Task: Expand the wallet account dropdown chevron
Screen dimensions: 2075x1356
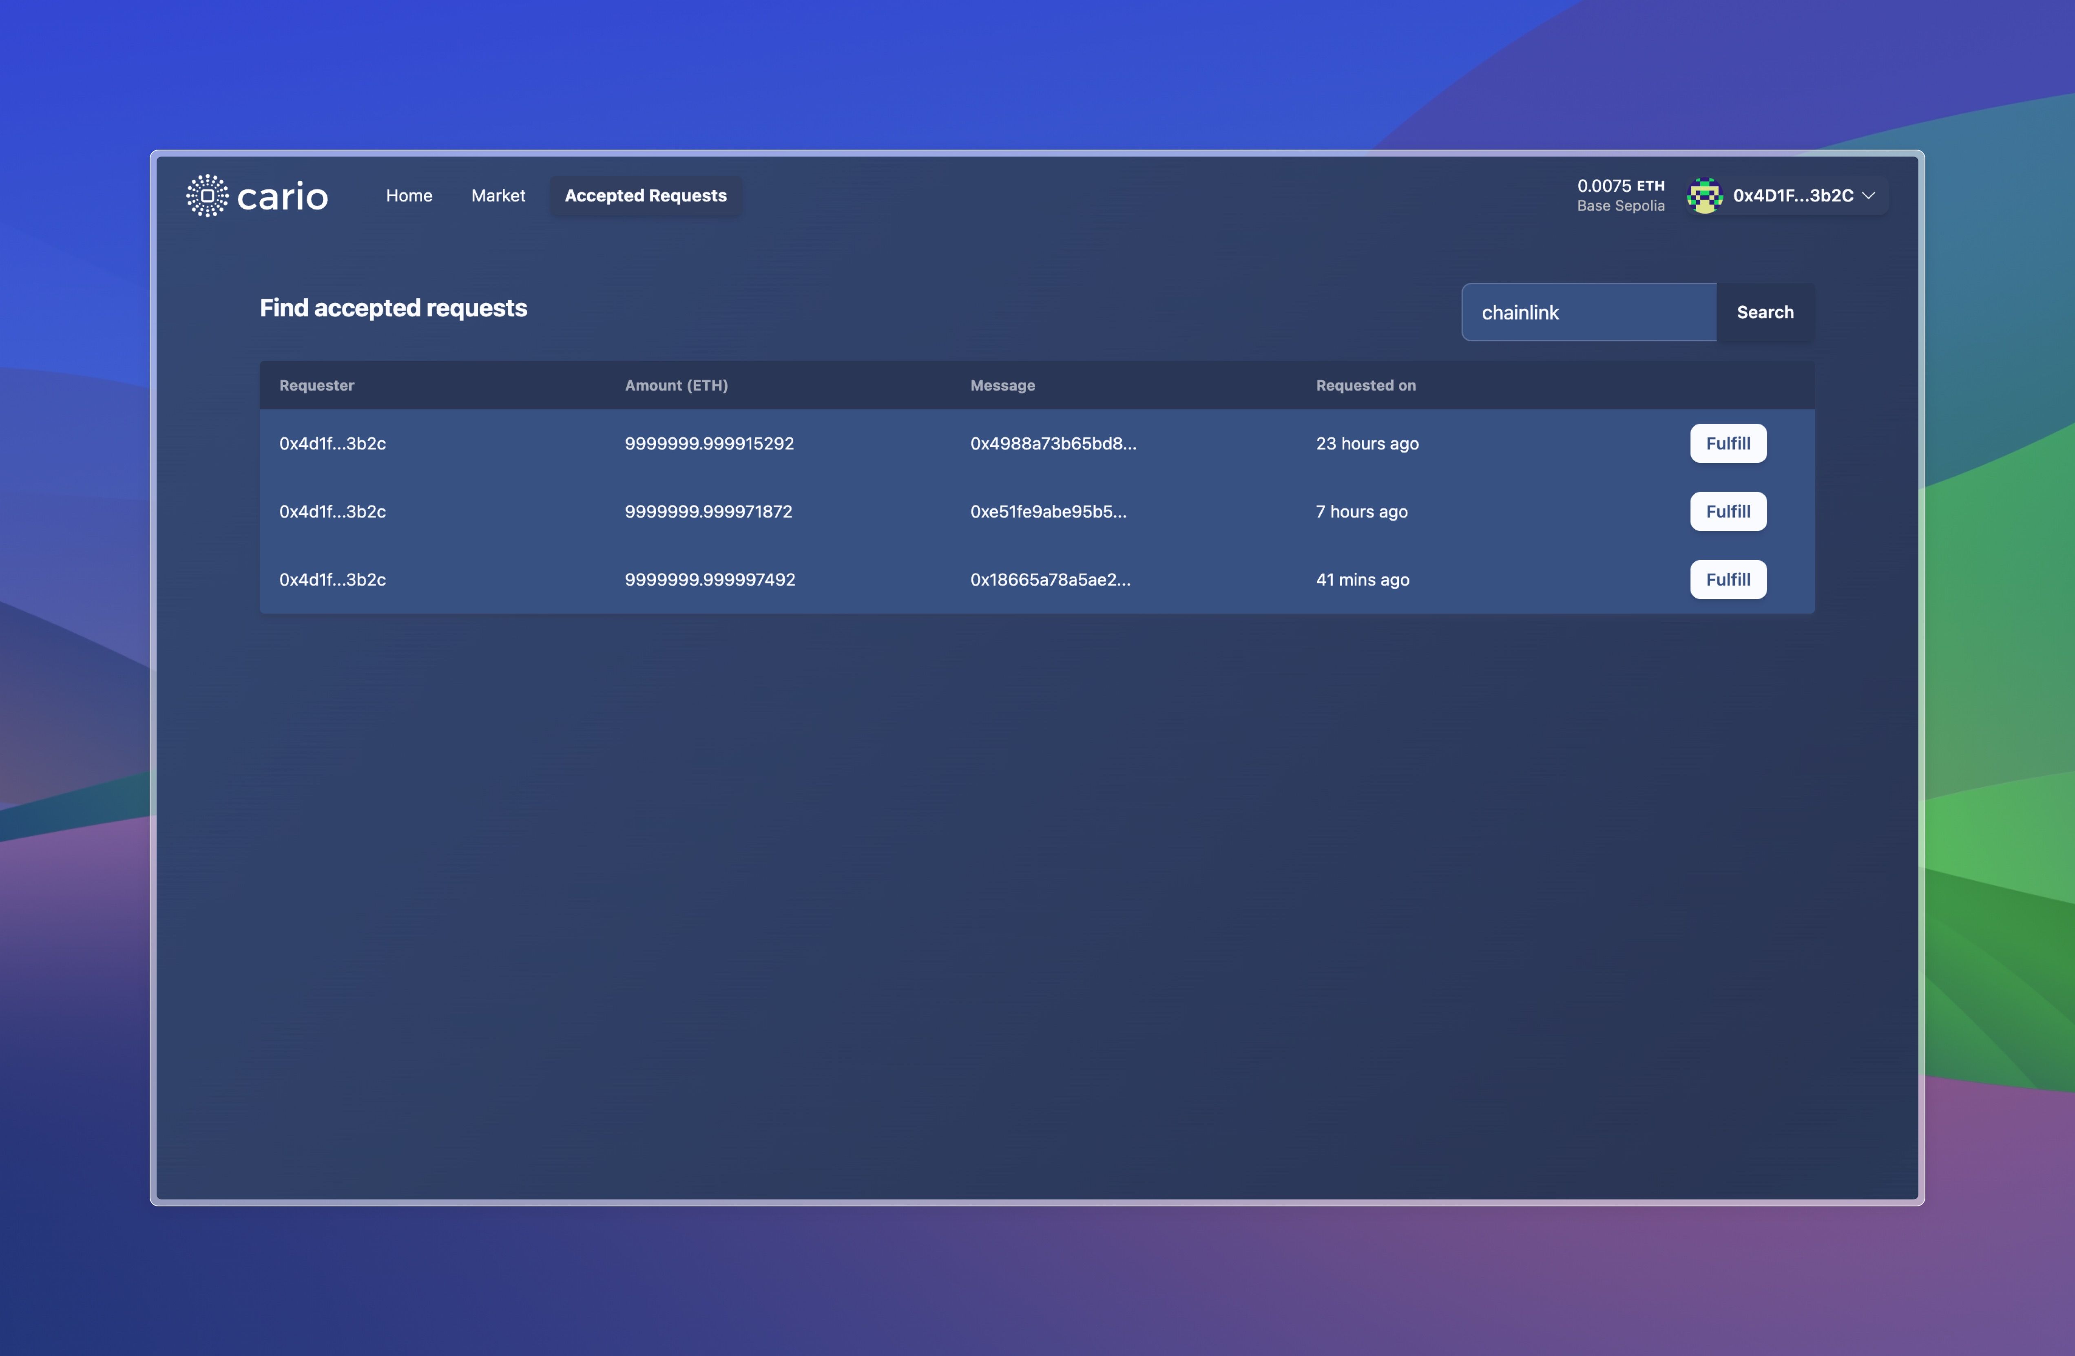Action: point(1868,195)
